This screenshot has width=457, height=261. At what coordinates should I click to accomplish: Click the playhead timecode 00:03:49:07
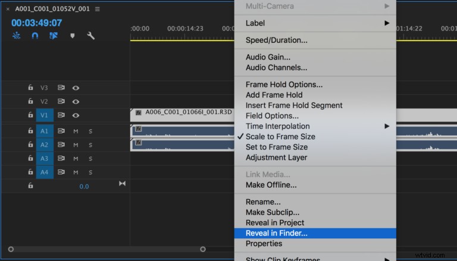(x=37, y=23)
